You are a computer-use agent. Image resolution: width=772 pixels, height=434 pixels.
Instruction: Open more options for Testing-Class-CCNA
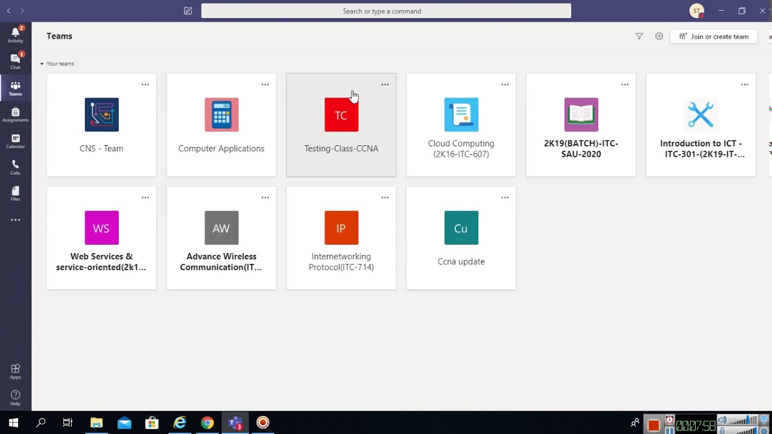coord(385,84)
